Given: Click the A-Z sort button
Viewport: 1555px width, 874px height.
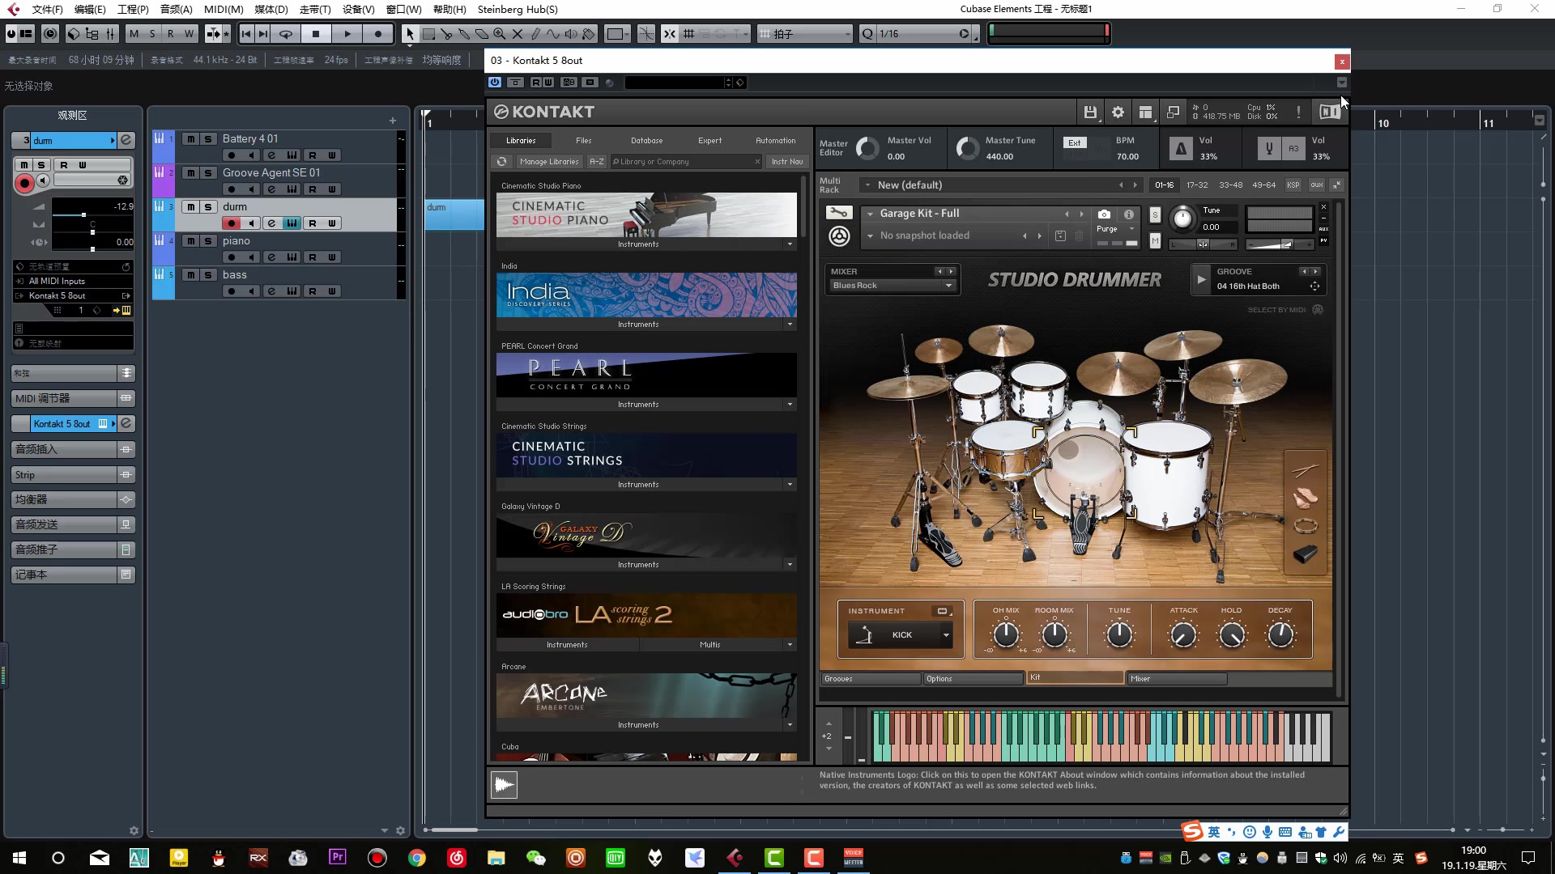Looking at the screenshot, I should [597, 162].
